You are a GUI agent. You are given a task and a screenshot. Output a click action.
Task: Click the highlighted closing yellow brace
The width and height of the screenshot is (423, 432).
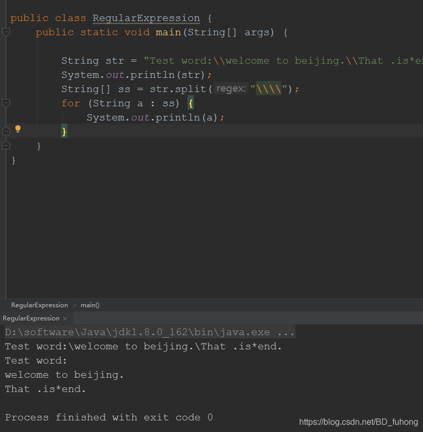tap(64, 132)
